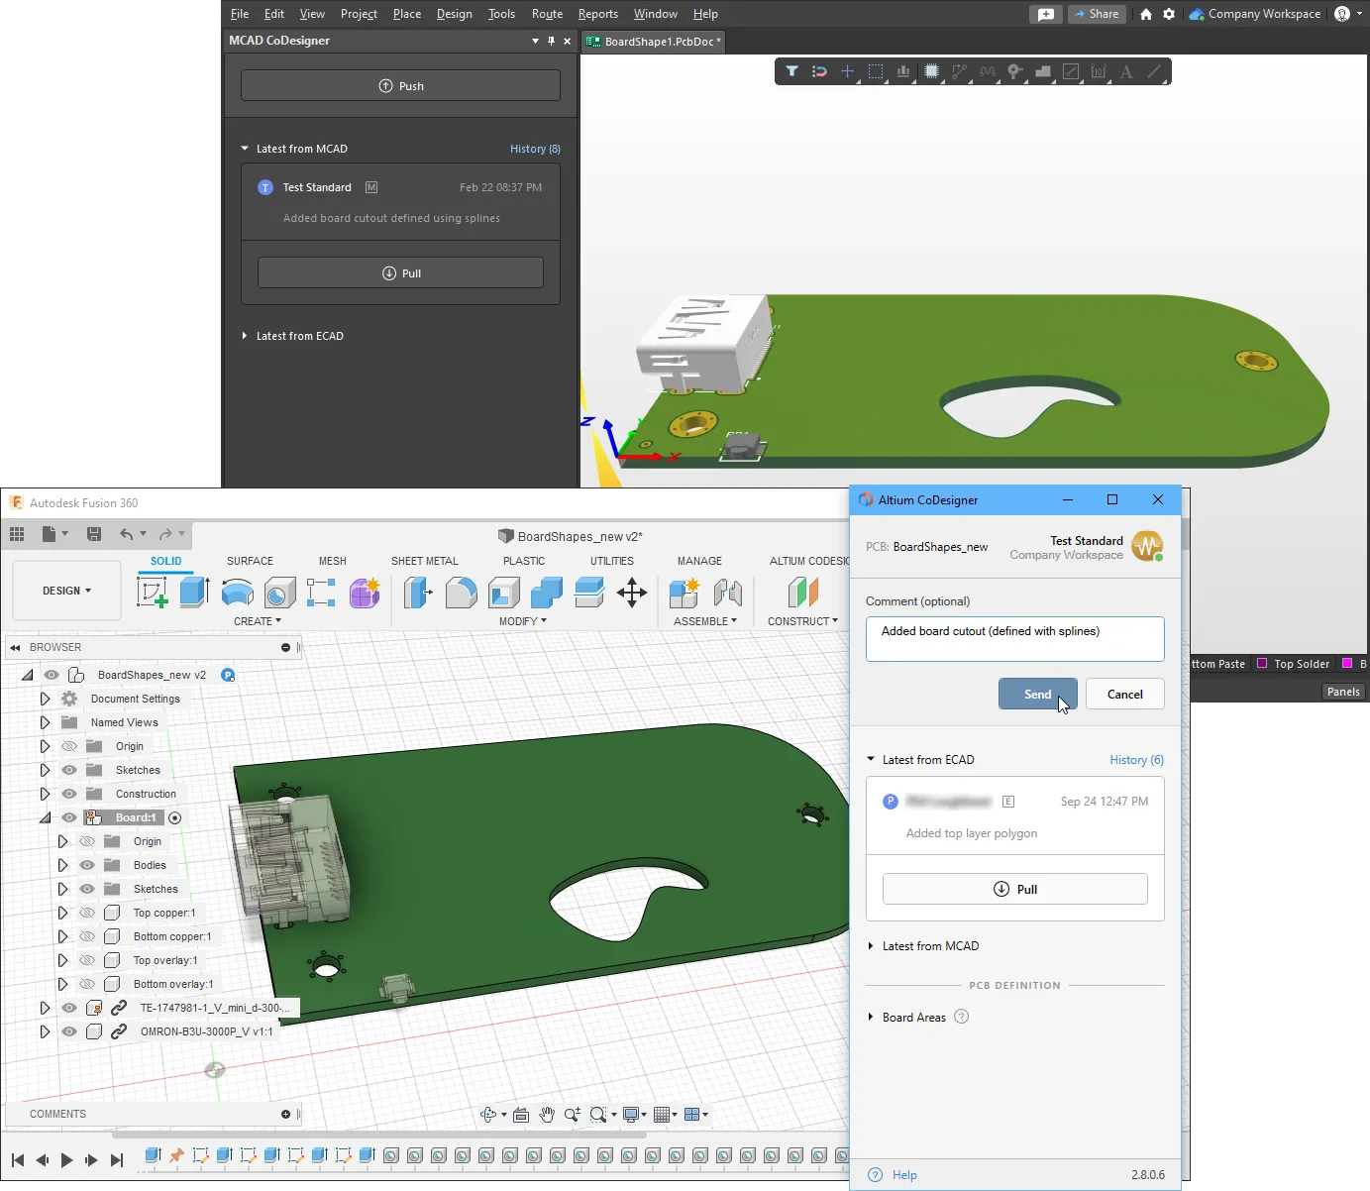The width and height of the screenshot is (1370, 1191).
Task: Select the Create Sketch tool icon
Action: coord(152,593)
